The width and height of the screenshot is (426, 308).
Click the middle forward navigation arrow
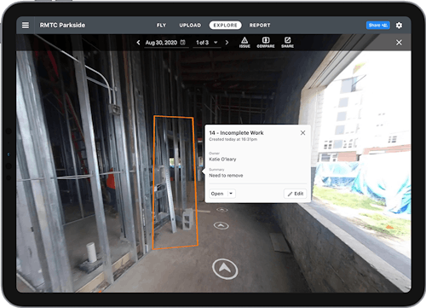(222, 226)
